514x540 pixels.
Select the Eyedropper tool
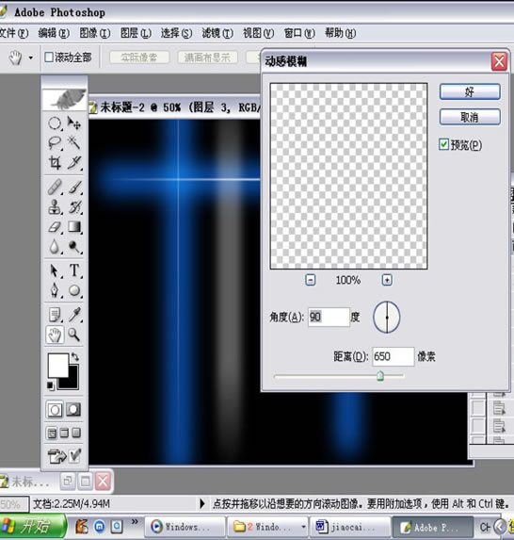tap(74, 315)
